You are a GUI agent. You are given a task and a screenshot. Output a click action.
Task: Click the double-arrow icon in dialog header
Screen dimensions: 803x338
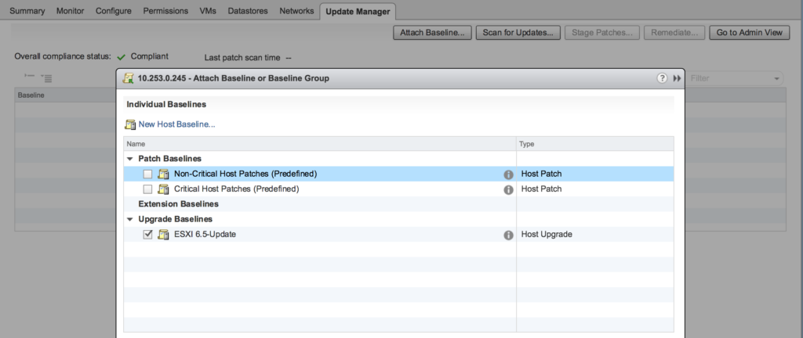[677, 78]
